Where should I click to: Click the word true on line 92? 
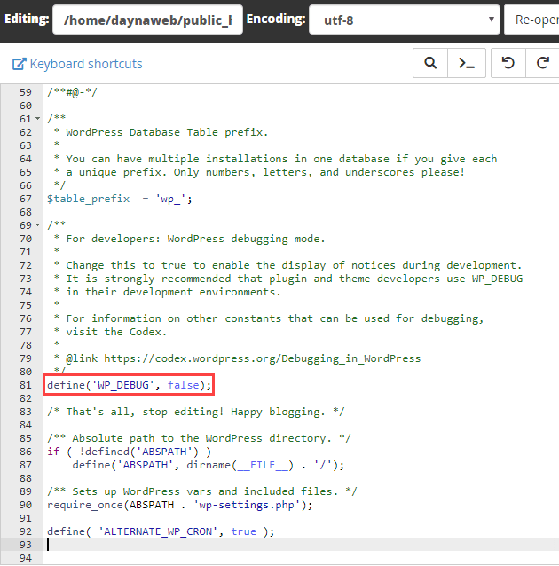pos(243,531)
